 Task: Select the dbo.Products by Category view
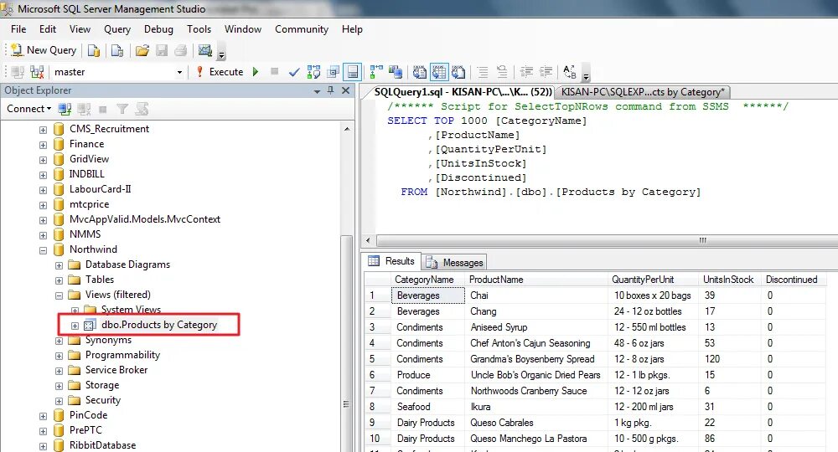(158, 325)
